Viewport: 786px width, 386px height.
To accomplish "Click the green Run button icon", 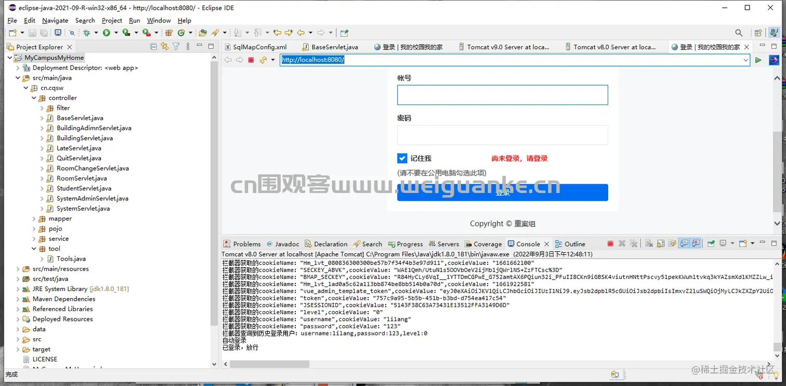I will pos(106,32).
